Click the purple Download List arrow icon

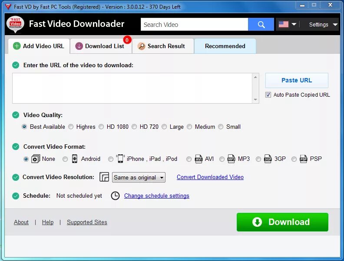click(x=79, y=46)
